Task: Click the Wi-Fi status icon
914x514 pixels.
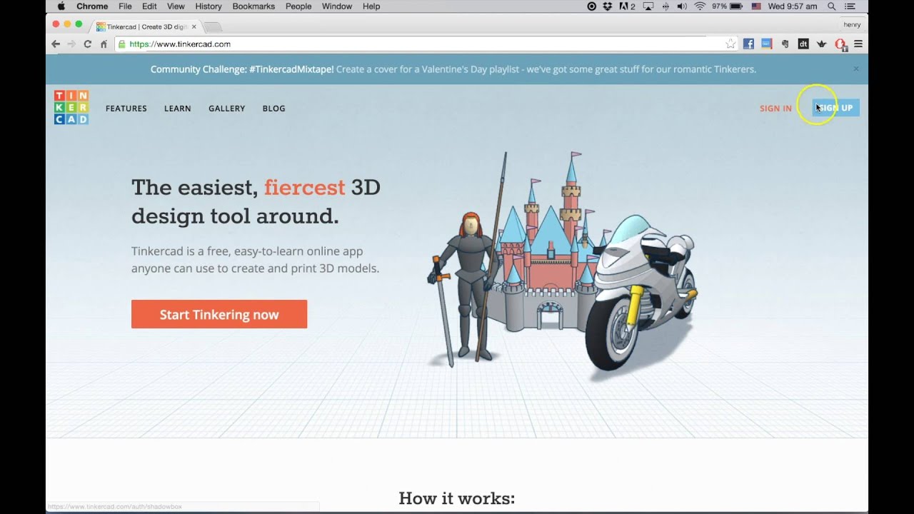Action: click(x=700, y=6)
